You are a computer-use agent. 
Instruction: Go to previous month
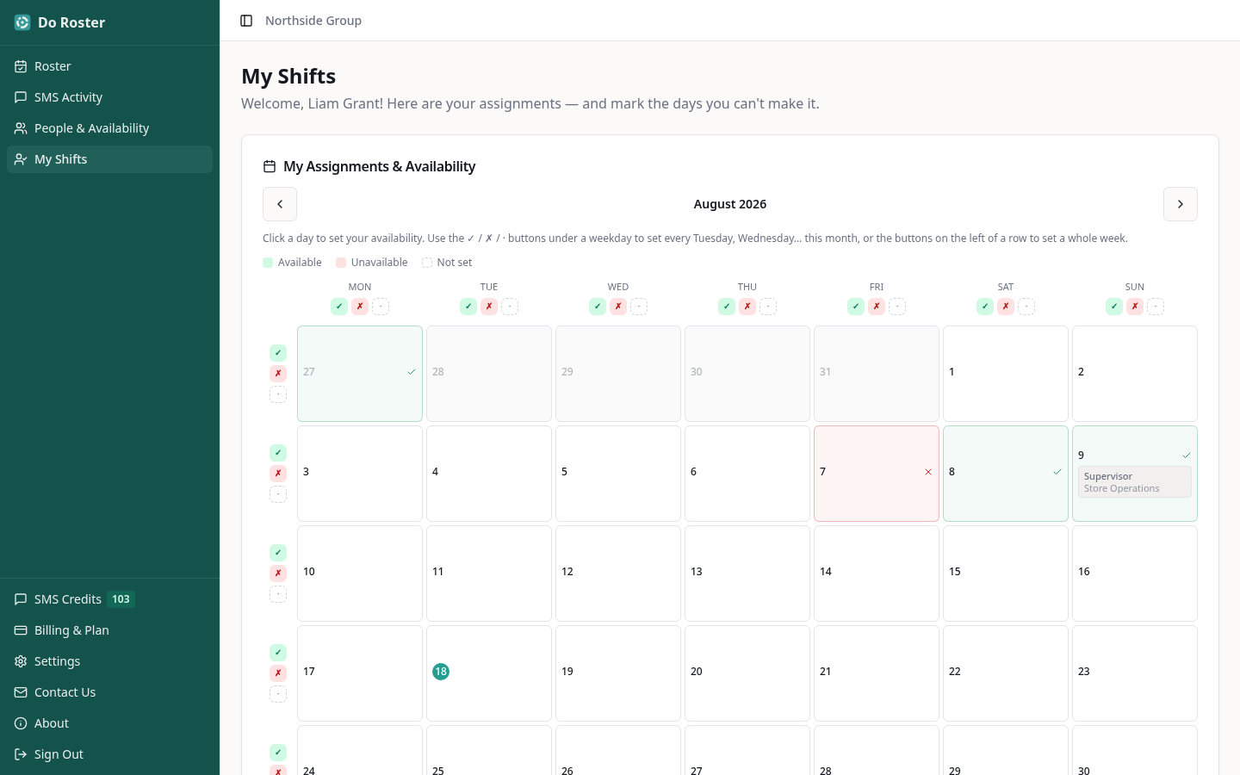pyautogui.click(x=280, y=204)
